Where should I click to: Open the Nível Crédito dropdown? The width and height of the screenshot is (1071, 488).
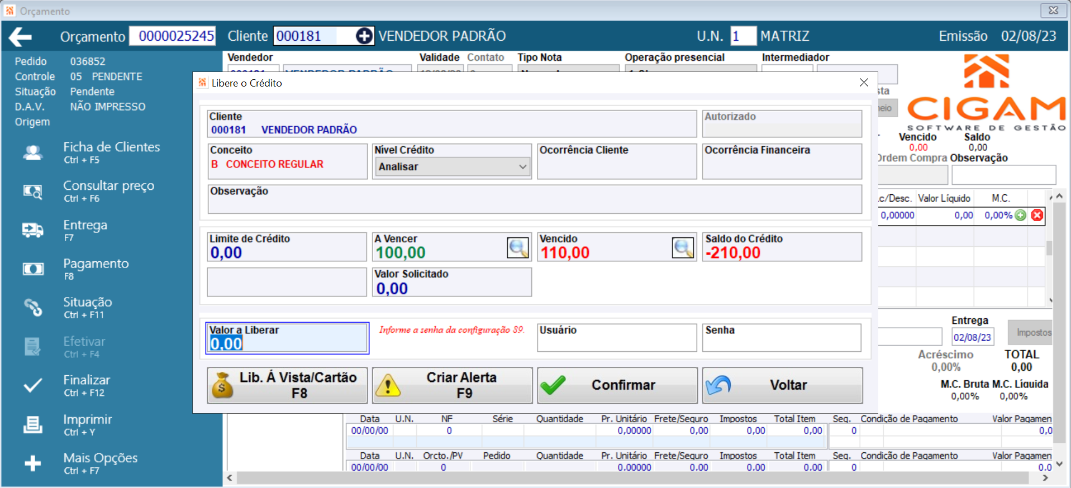452,166
